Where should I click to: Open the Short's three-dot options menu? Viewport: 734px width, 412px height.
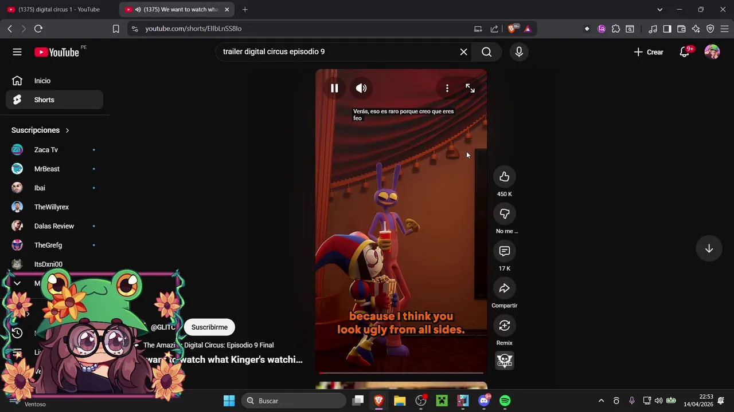click(447, 88)
